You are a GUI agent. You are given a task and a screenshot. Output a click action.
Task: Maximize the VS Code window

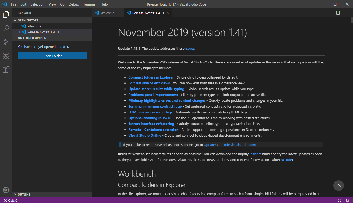click(335, 4)
